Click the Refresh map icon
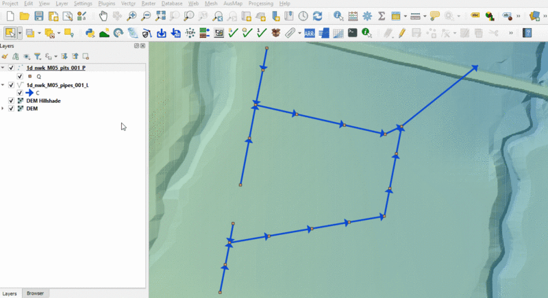This screenshot has width=548, height=298. coord(317,16)
